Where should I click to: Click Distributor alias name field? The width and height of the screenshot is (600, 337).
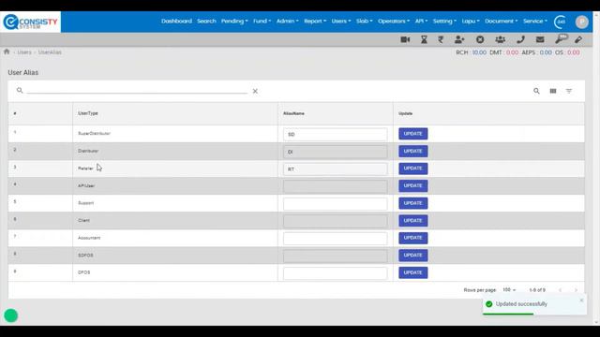pyautogui.click(x=336, y=152)
